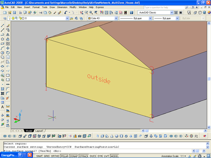
Task: Select the Fillet modify tool
Action: tap(8, 93)
